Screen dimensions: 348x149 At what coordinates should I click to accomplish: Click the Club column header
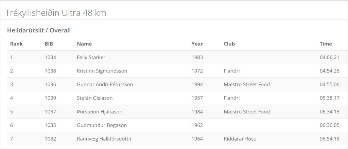pyautogui.click(x=229, y=44)
